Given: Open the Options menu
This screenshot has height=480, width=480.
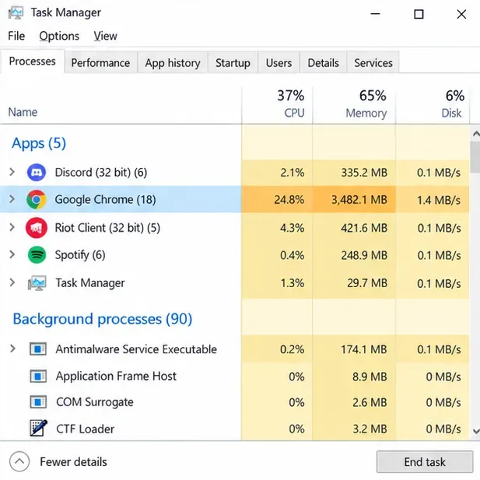Looking at the screenshot, I should tap(59, 36).
